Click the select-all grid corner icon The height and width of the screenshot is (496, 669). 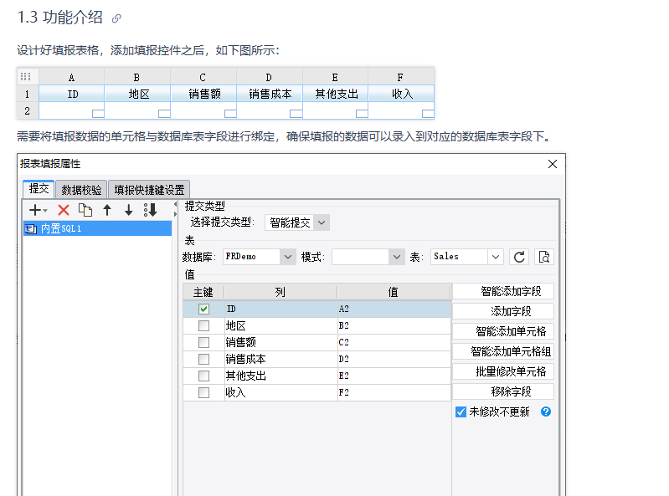[x=26, y=77]
